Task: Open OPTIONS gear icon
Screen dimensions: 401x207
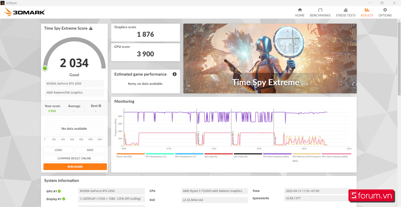Action: [385, 10]
